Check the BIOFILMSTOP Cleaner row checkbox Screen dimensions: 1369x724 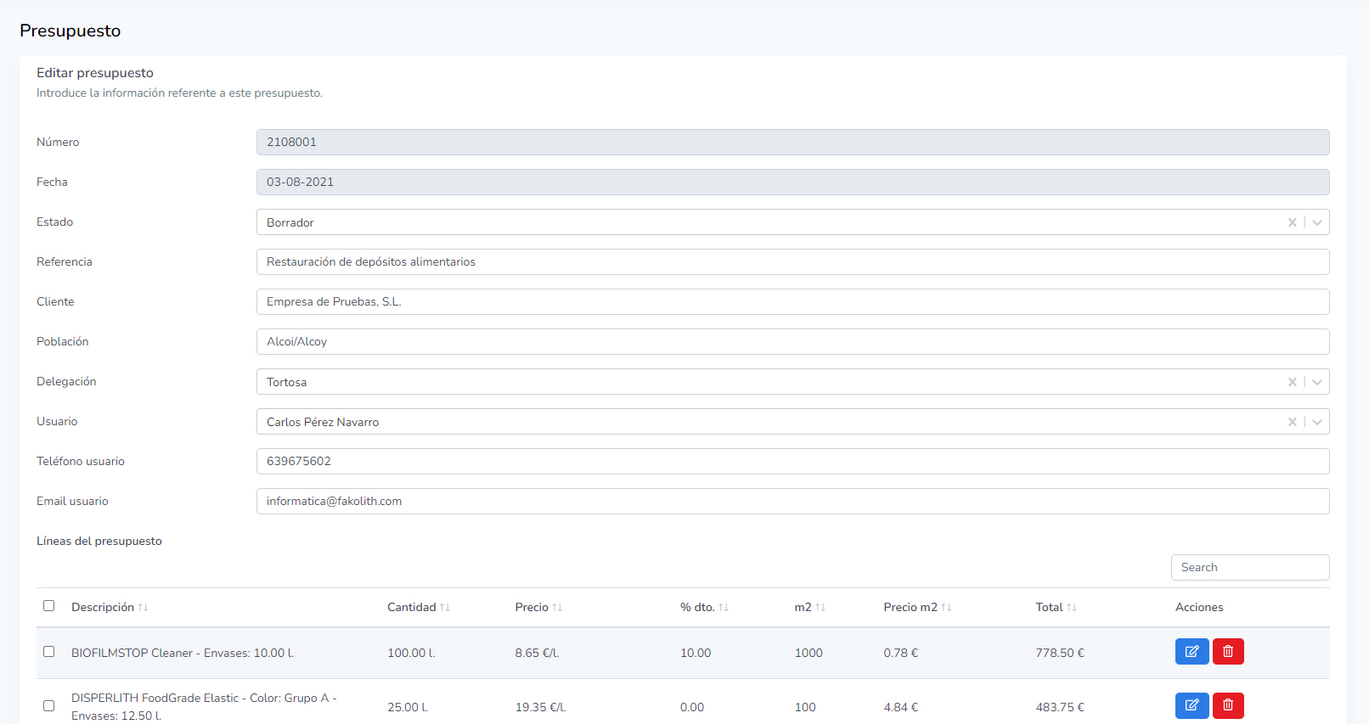point(49,652)
